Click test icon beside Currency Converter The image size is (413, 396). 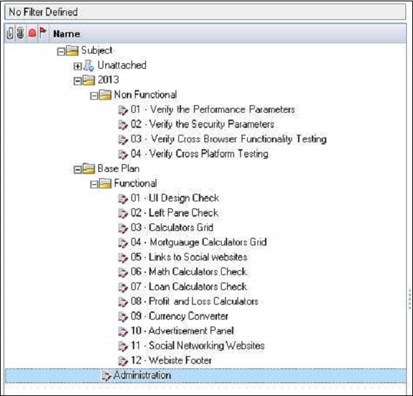click(123, 316)
